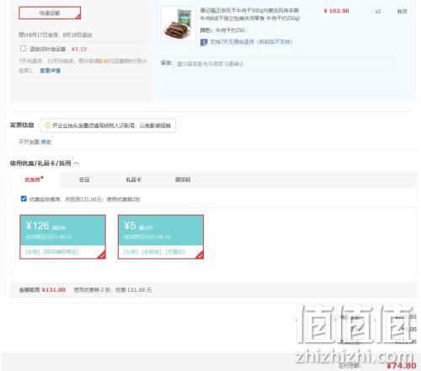Image resolution: width=421 pixels, height=371 pixels.
Task: Enable the 退换货补偿运费 ¥3.10 checkbox
Action: 24,48
